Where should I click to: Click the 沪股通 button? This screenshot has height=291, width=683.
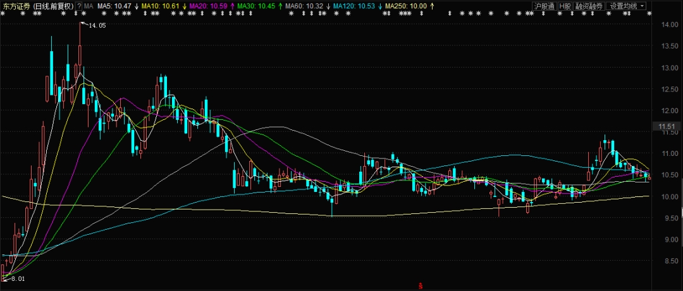tap(543, 6)
